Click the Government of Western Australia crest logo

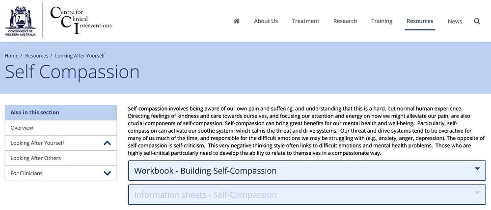pos(20,21)
